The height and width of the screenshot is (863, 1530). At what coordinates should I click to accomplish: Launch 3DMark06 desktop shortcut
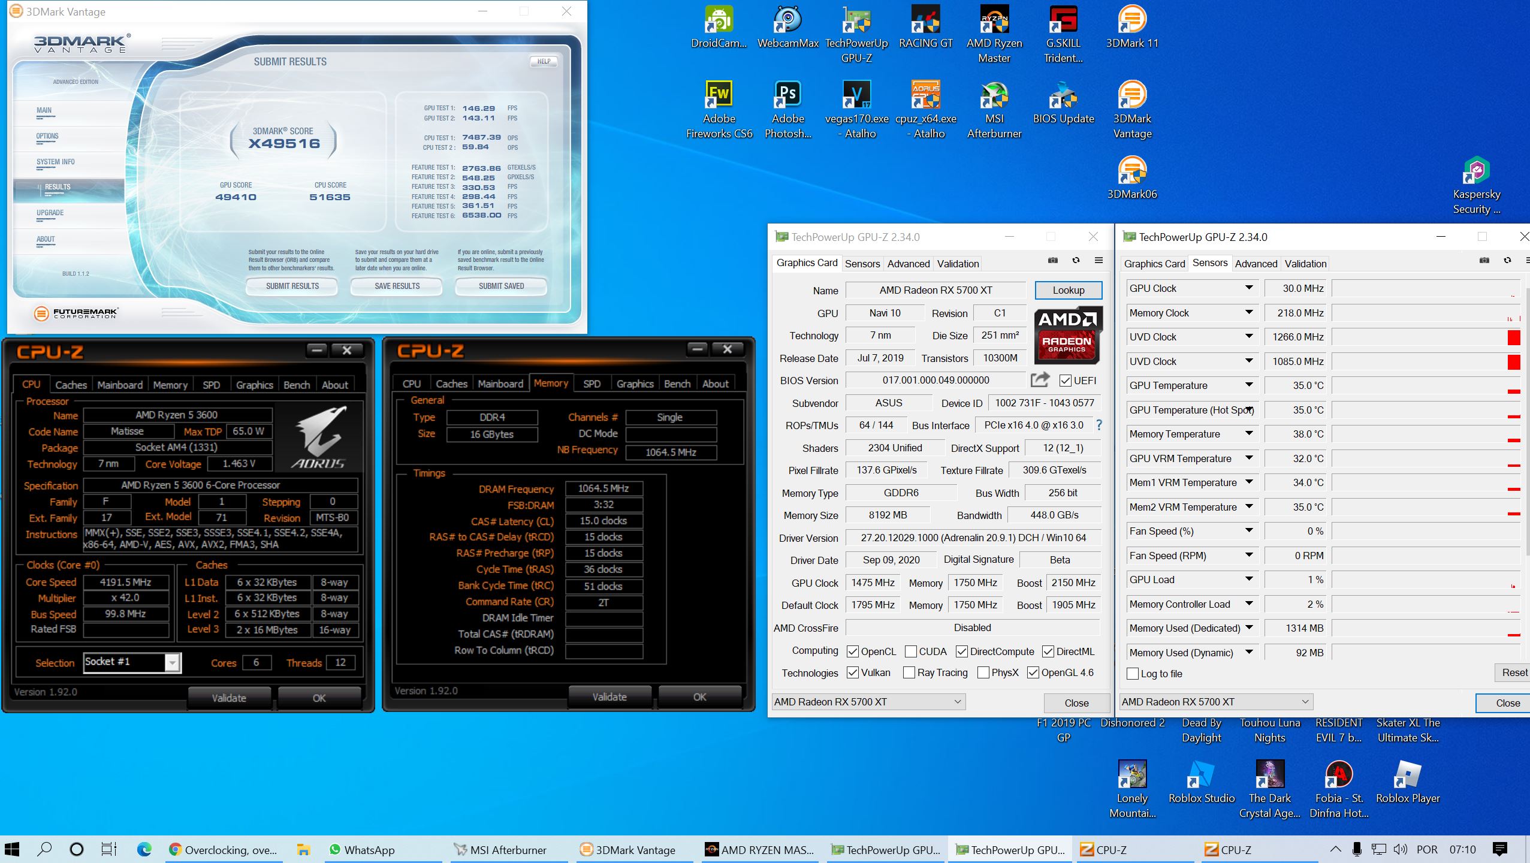(1132, 178)
